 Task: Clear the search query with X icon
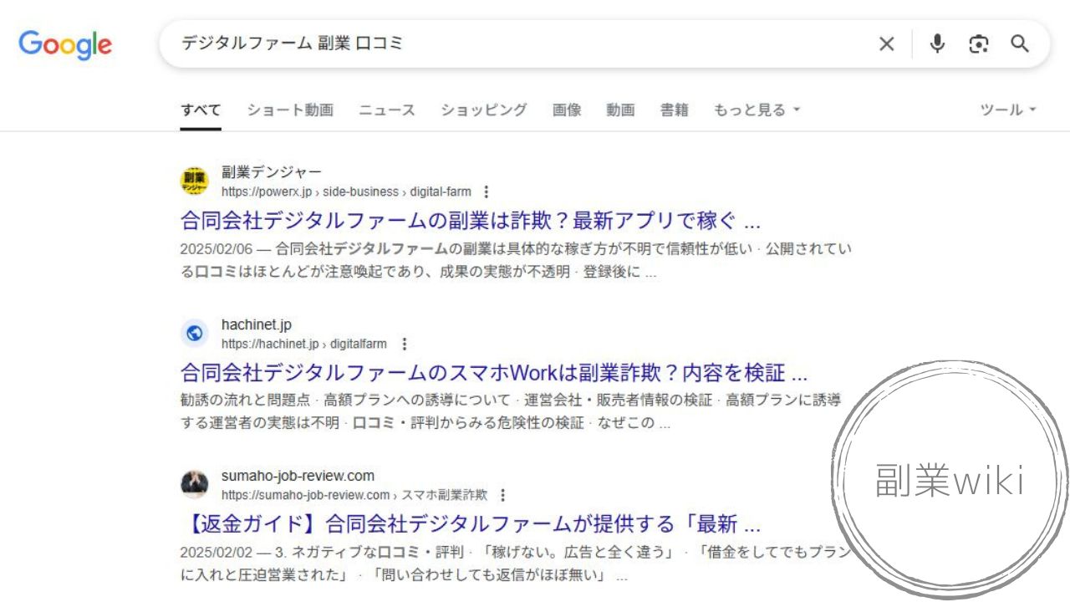coord(887,44)
